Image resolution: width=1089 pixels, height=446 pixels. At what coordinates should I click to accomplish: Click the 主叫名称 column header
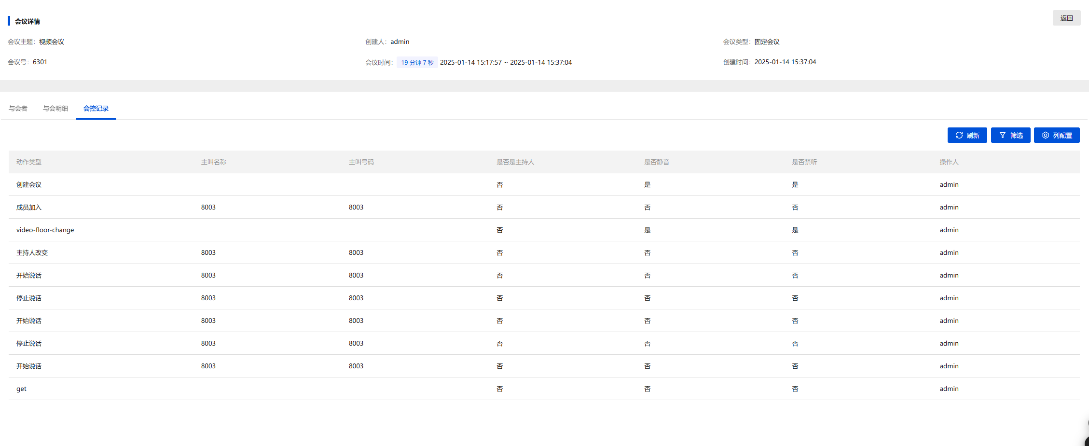(214, 162)
